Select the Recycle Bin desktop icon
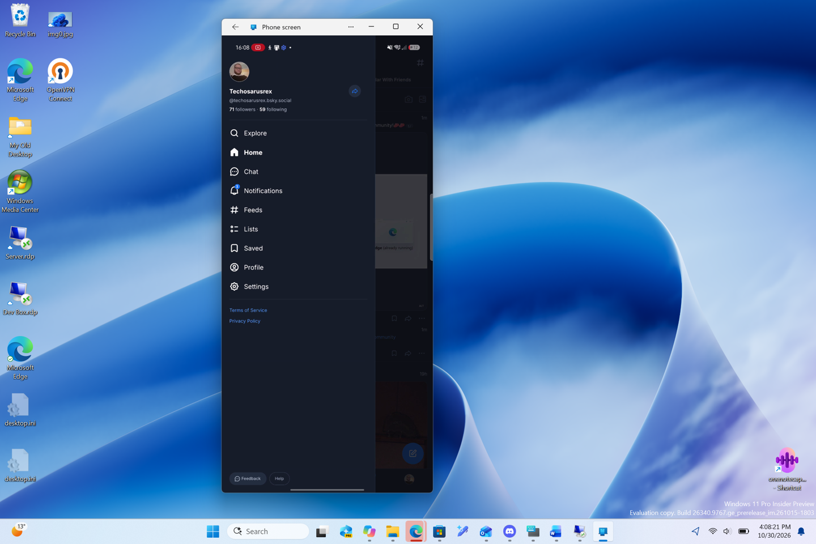Image resolution: width=816 pixels, height=544 pixels. click(20, 21)
